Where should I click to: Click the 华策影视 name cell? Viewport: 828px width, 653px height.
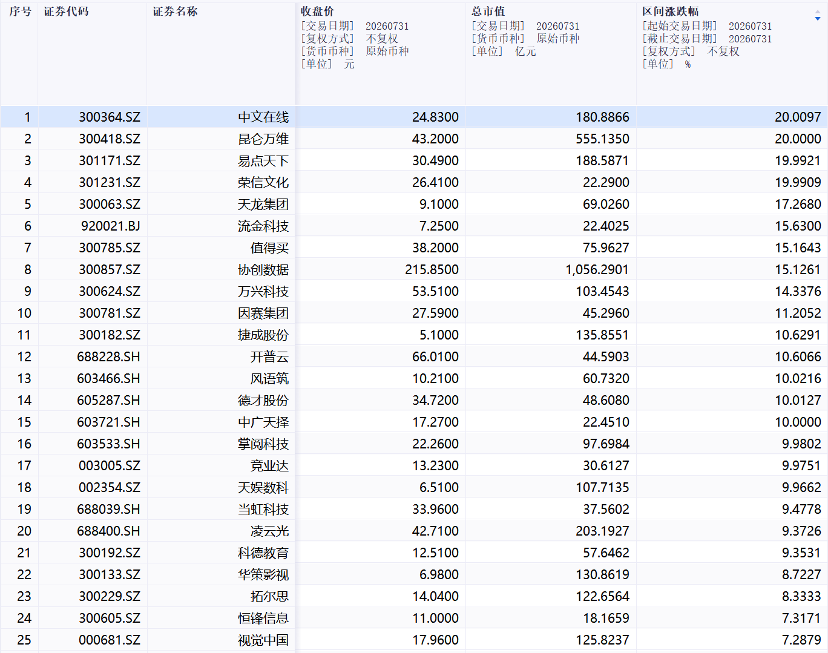click(263, 574)
